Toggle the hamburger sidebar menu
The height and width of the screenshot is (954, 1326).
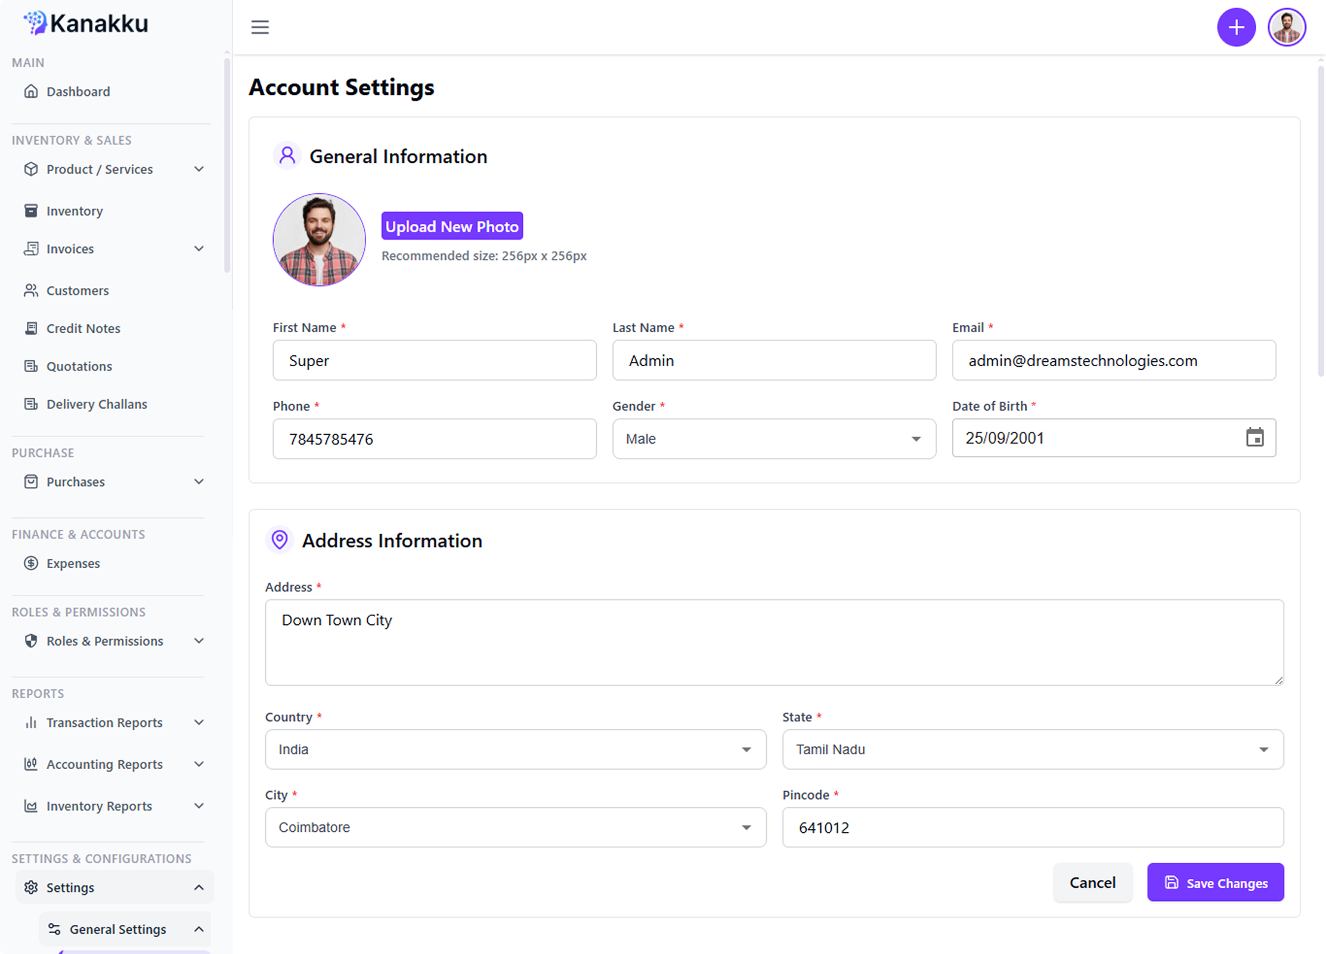260,27
